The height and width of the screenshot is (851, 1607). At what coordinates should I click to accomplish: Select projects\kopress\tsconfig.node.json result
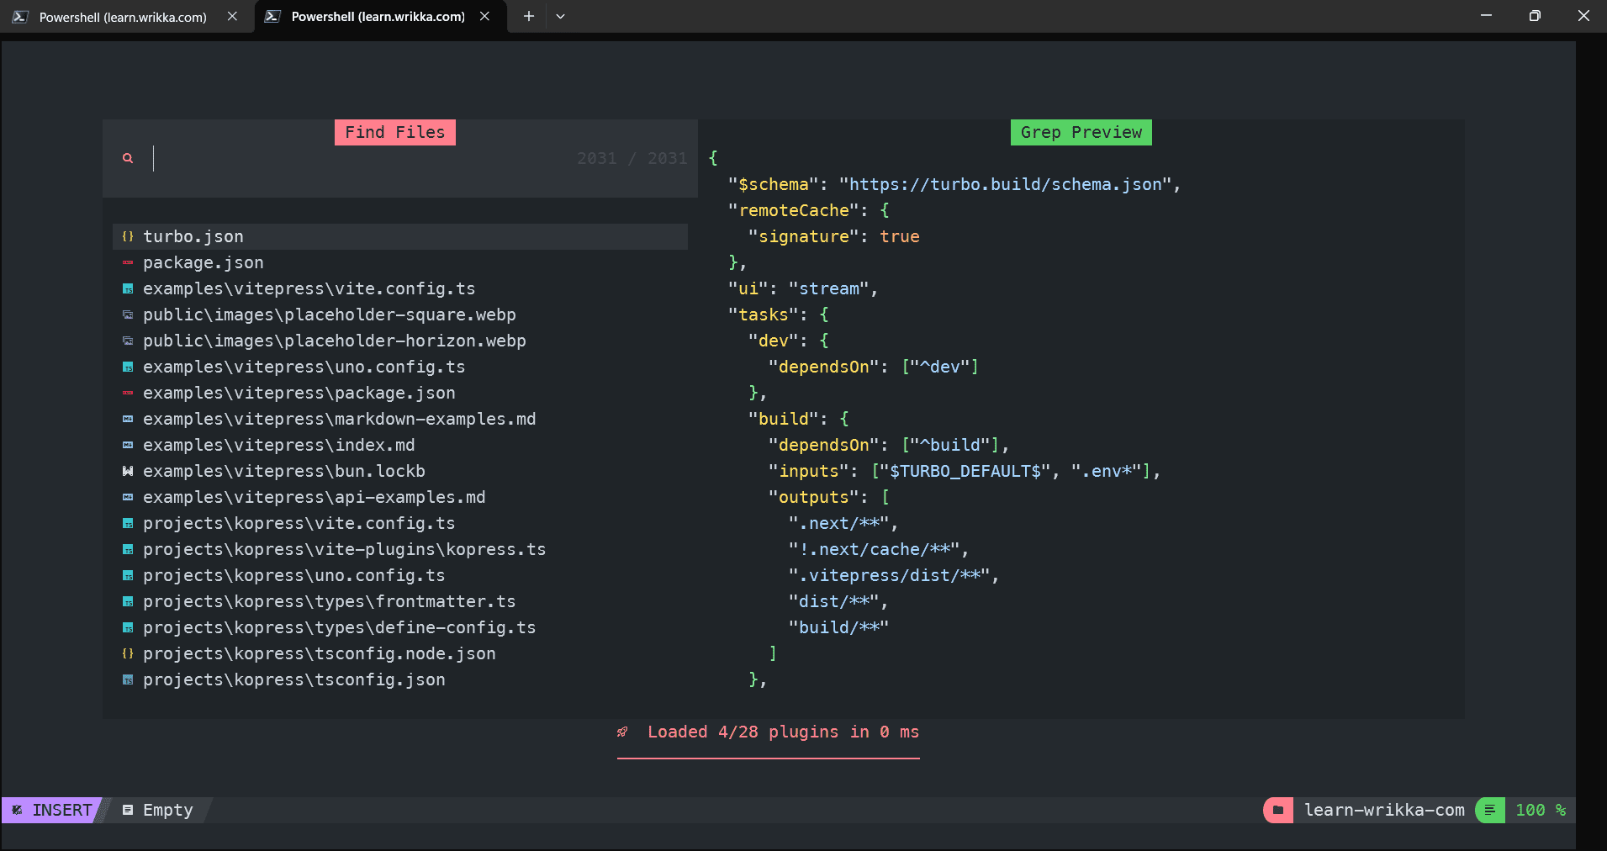400,653
